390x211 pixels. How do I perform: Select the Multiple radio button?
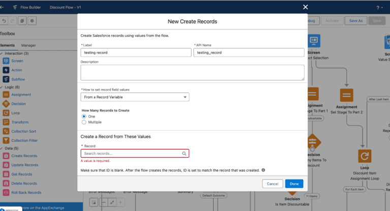tap(84, 122)
